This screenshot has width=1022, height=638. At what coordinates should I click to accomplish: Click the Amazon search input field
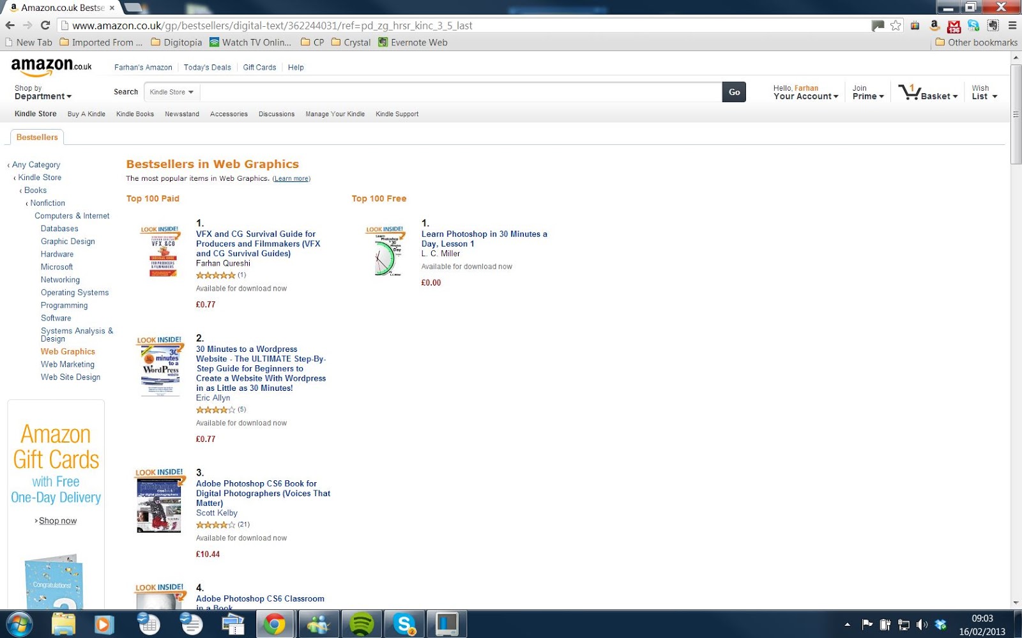click(x=461, y=92)
